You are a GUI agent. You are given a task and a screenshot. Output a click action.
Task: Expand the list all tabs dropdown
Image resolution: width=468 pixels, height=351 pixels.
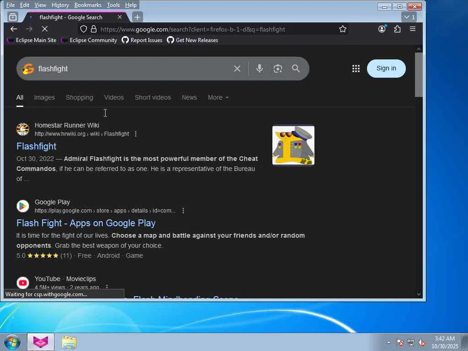pos(409,17)
